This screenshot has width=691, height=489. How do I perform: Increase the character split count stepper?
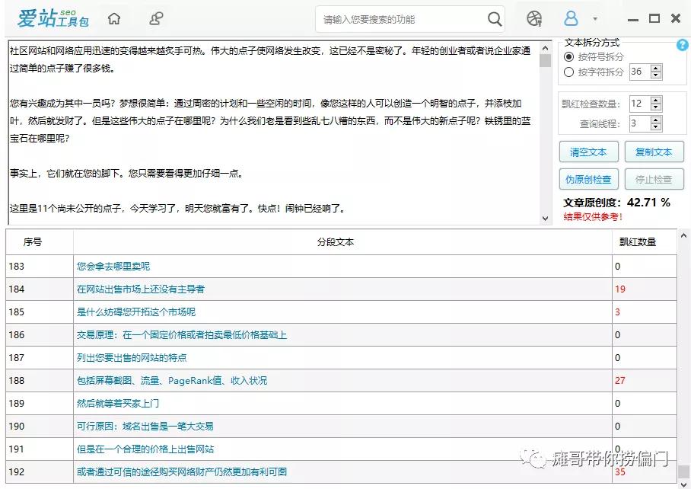(x=656, y=69)
